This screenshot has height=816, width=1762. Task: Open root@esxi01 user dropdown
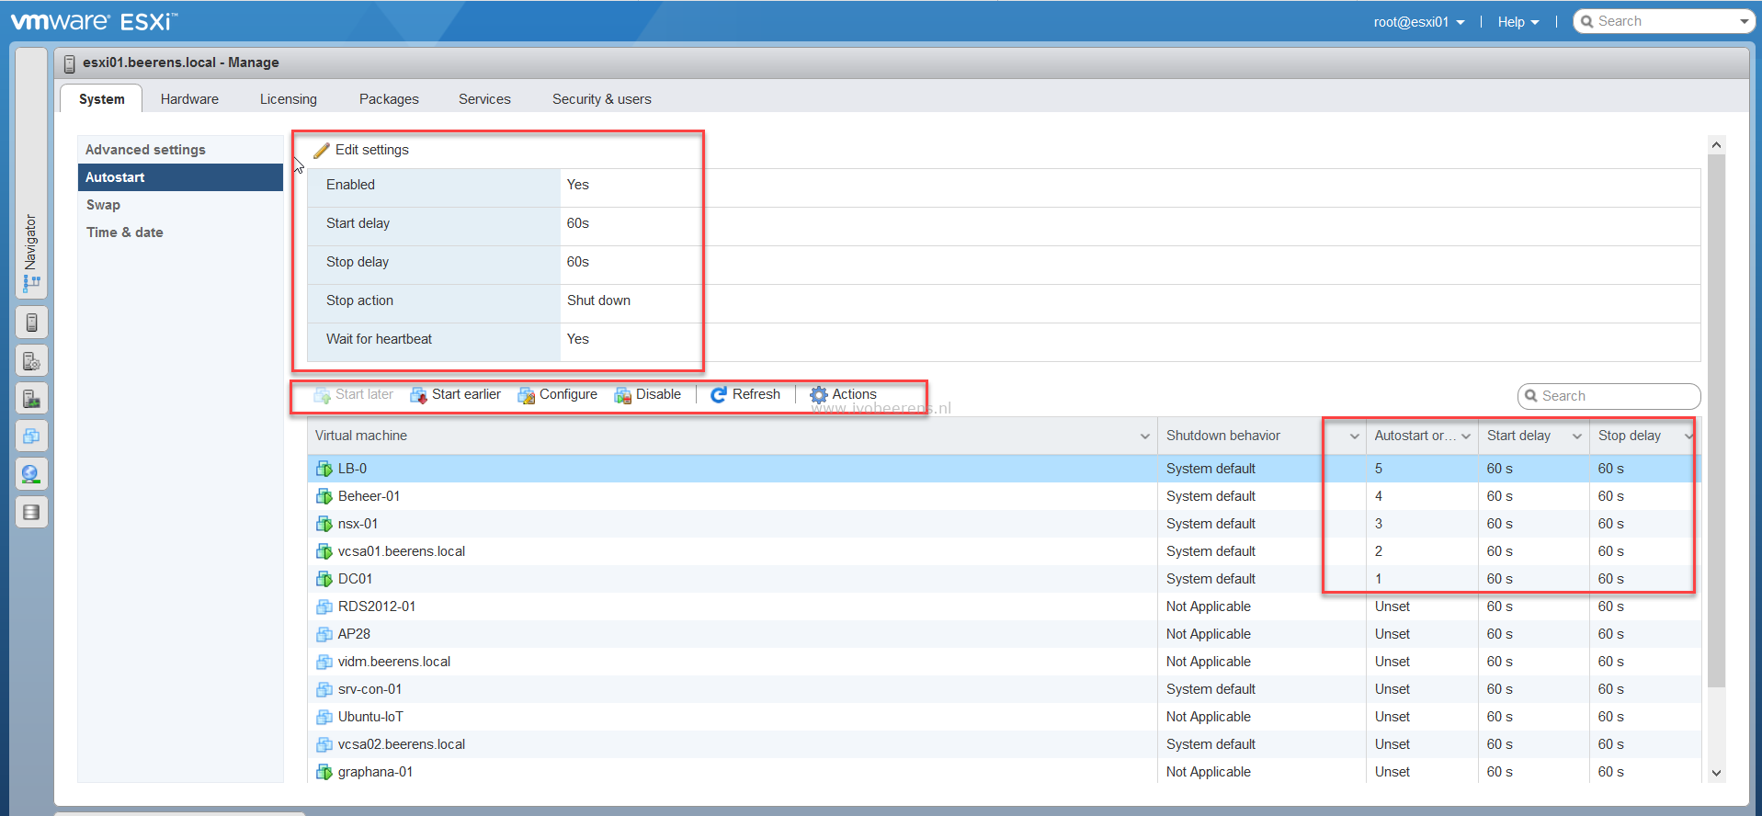[1418, 22]
